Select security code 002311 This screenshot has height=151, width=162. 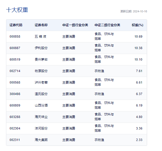[15, 140]
